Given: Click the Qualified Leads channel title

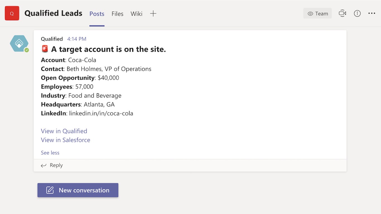Looking at the screenshot, I should pos(53,13).
